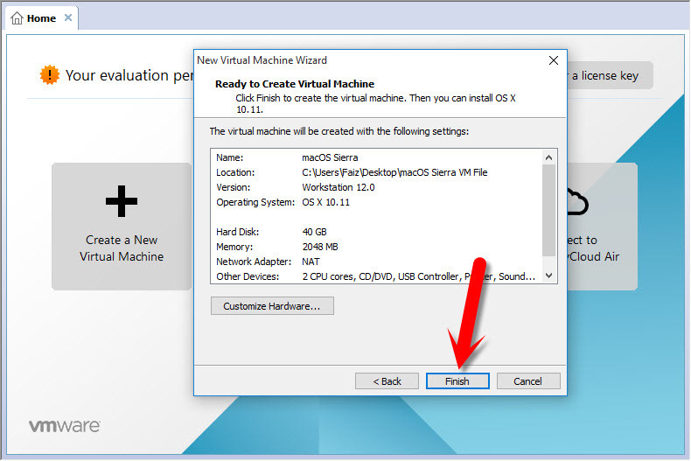Select 'OS X 10.11' operating system value
Viewport: 691px width, 461px height.
pyautogui.click(x=325, y=202)
